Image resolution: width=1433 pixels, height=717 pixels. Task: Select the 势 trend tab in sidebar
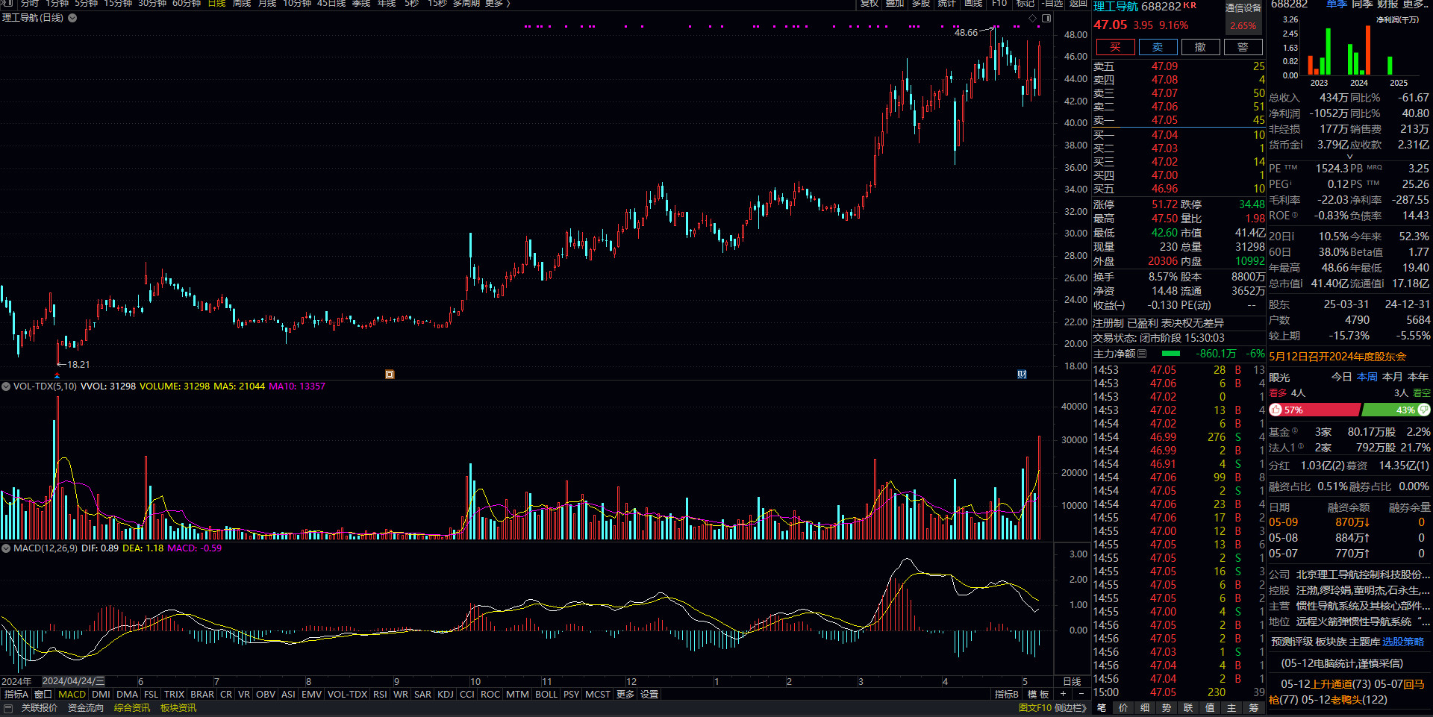tap(1167, 708)
